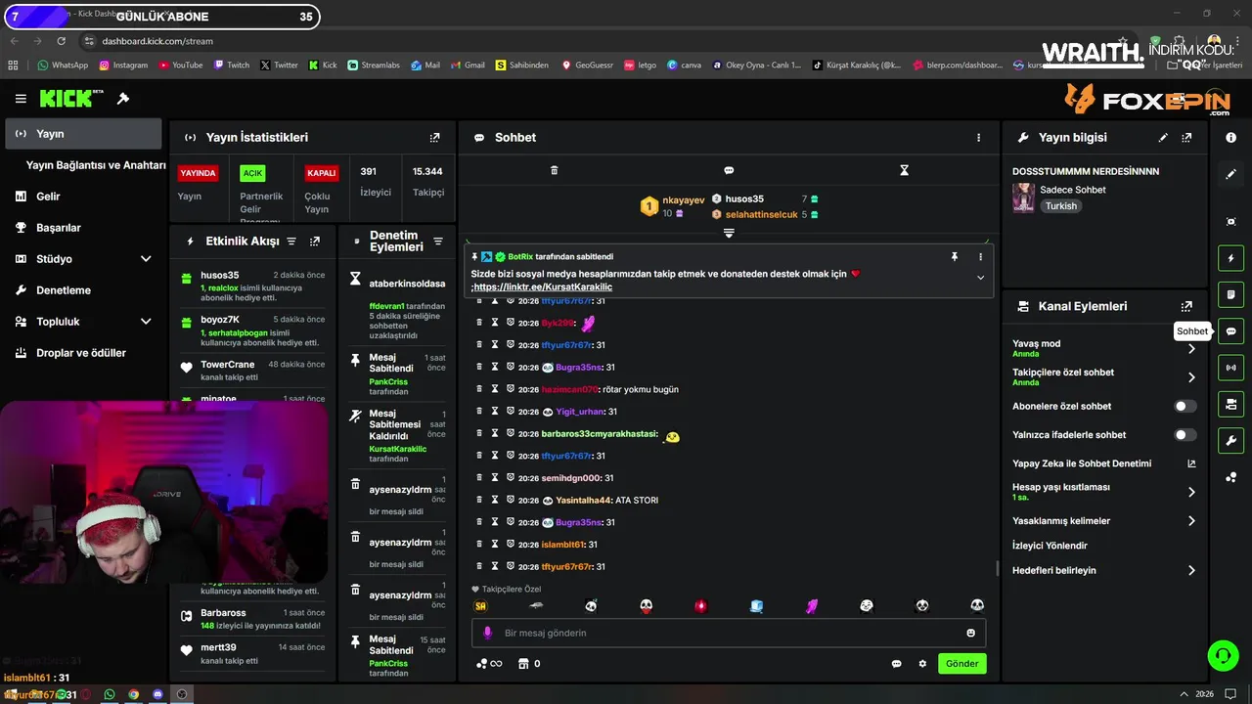Unpin the BotRix pinned message

tap(955, 256)
